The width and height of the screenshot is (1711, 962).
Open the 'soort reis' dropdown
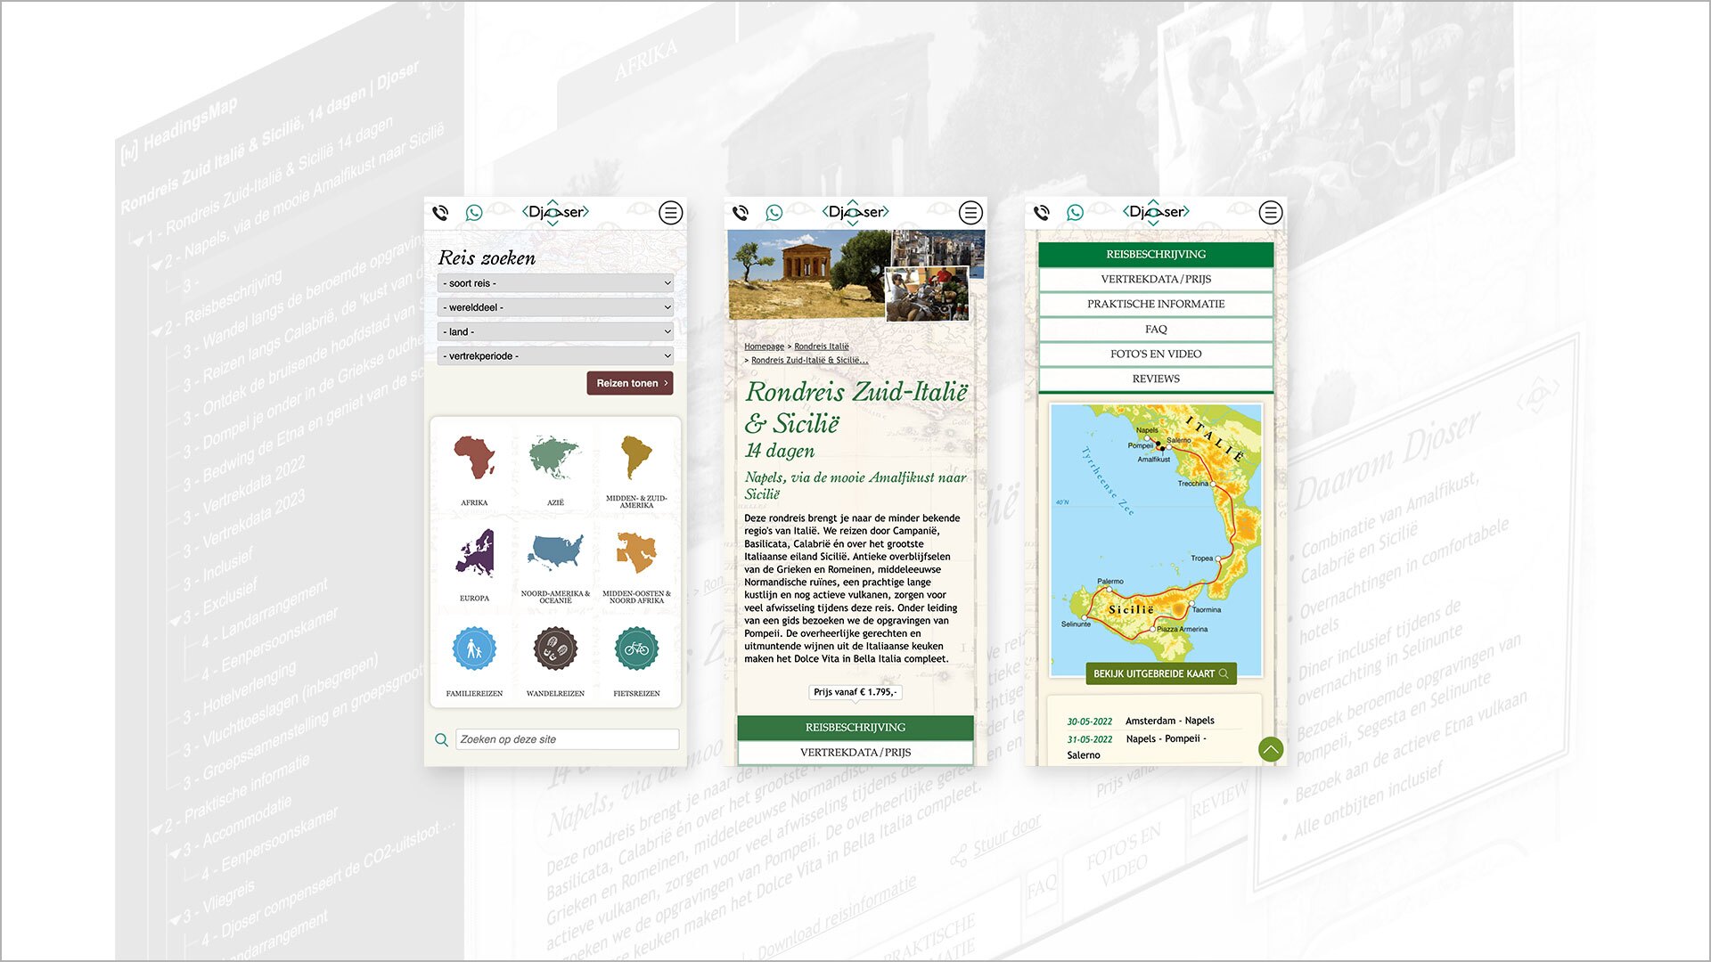pos(555,283)
